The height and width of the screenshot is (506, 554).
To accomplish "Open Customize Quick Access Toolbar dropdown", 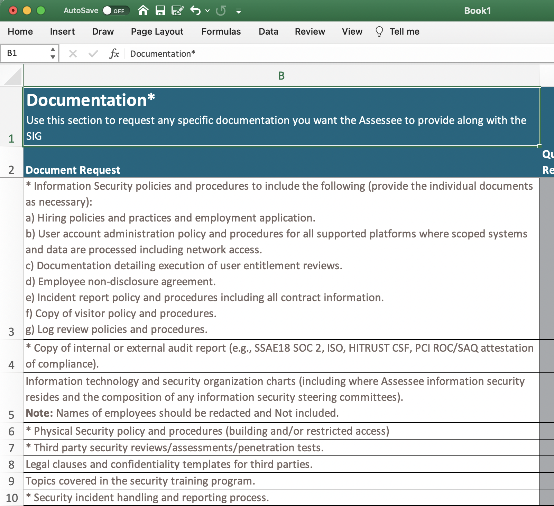I will pyautogui.click(x=239, y=11).
